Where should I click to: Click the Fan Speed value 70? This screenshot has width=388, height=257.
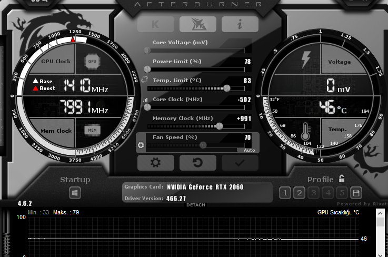(247, 137)
